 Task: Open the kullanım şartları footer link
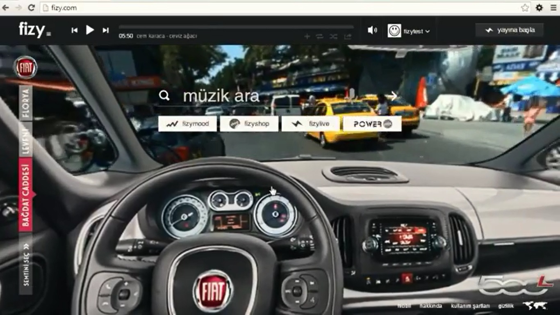pos(470,306)
